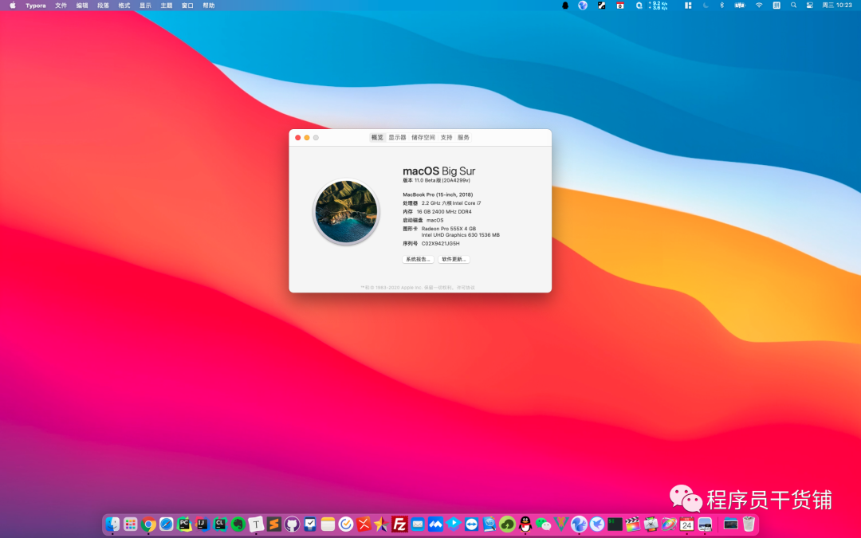Click the 软件更新... button
861x538 pixels.
click(x=454, y=259)
